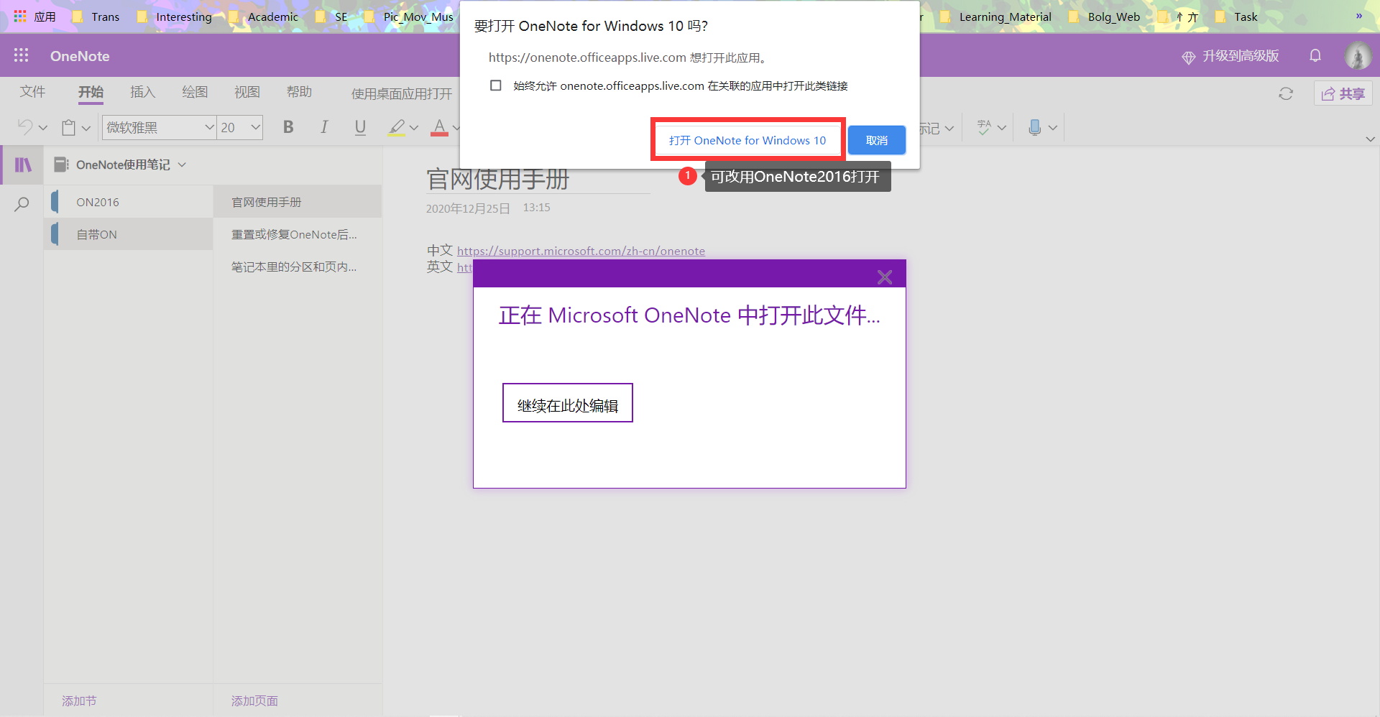Select the 自带ON section

tap(129, 234)
